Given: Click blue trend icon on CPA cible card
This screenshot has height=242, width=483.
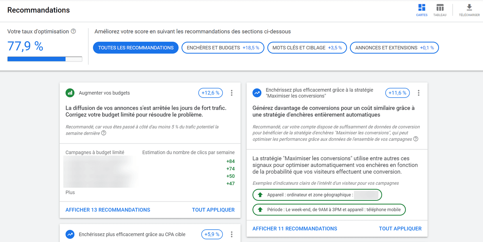Looking at the screenshot, I should (x=70, y=234).
